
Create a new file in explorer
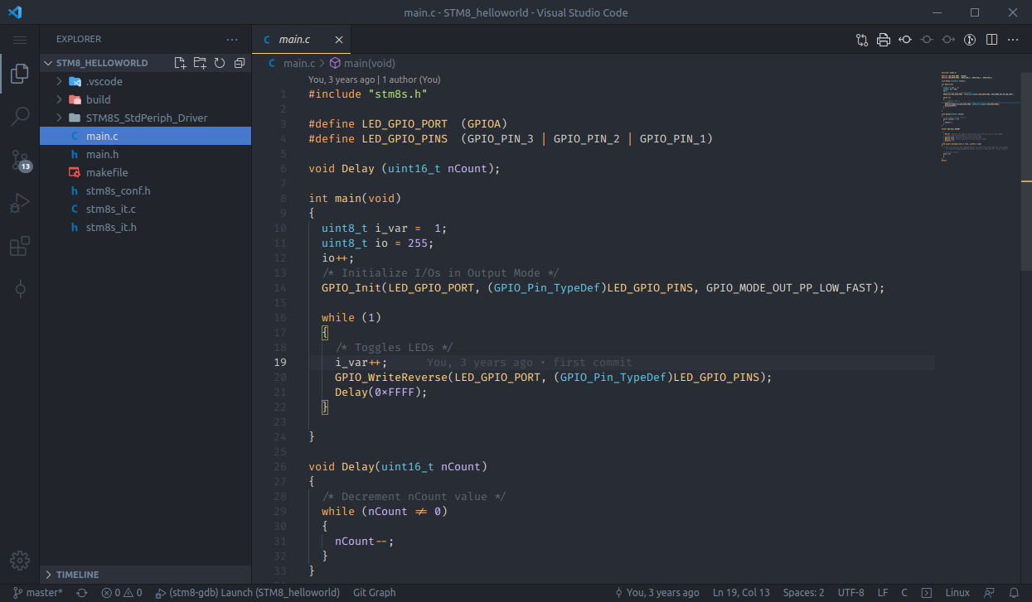point(180,63)
